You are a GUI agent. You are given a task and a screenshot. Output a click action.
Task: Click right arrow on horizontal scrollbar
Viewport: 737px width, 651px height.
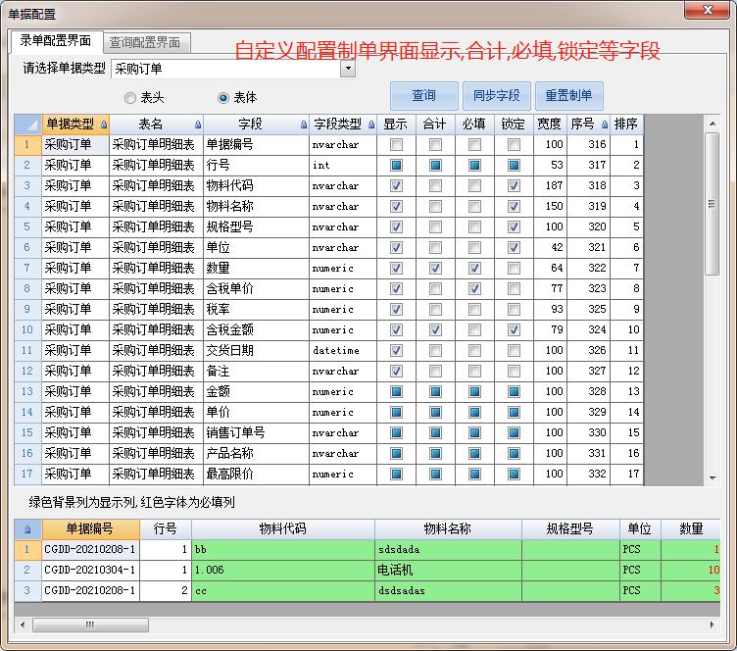[712, 625]
